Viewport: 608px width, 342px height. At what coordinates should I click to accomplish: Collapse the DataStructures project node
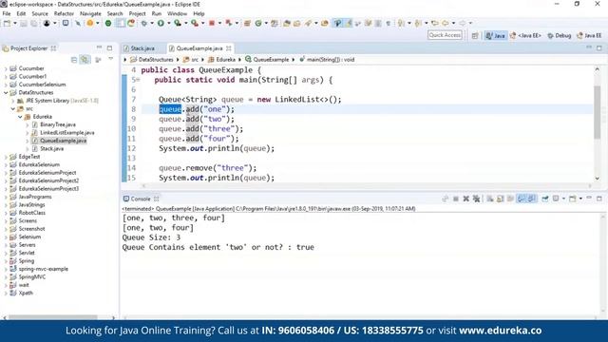tap(6, 93)
